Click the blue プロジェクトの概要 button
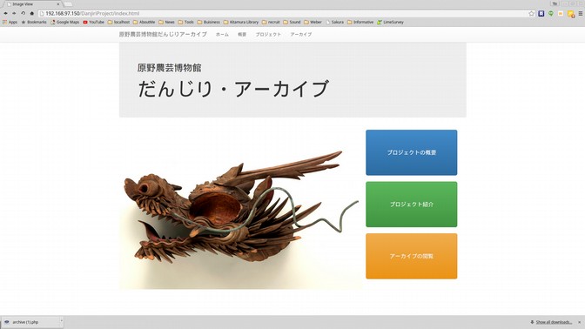The width and height of the screenshot is (585, 329). (412, 152)
